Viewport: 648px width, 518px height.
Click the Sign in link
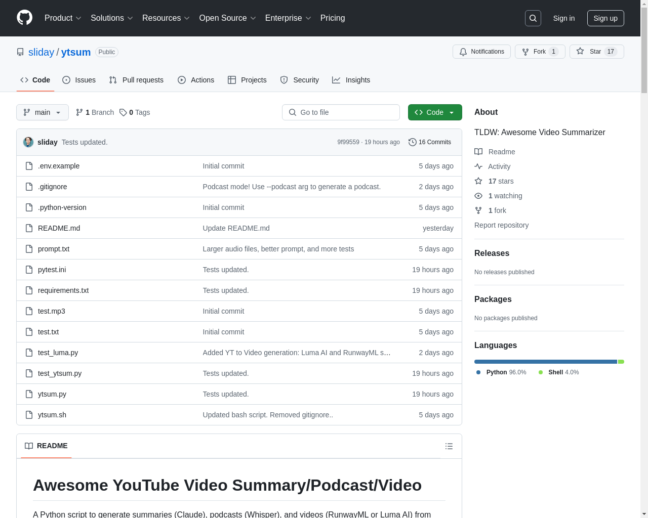pyautogui.click(x=564, y=18)
